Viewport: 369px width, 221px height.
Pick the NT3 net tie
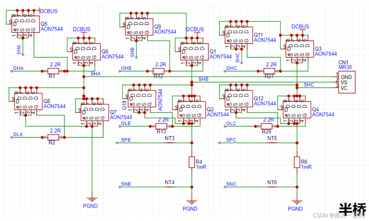(170, 143)
